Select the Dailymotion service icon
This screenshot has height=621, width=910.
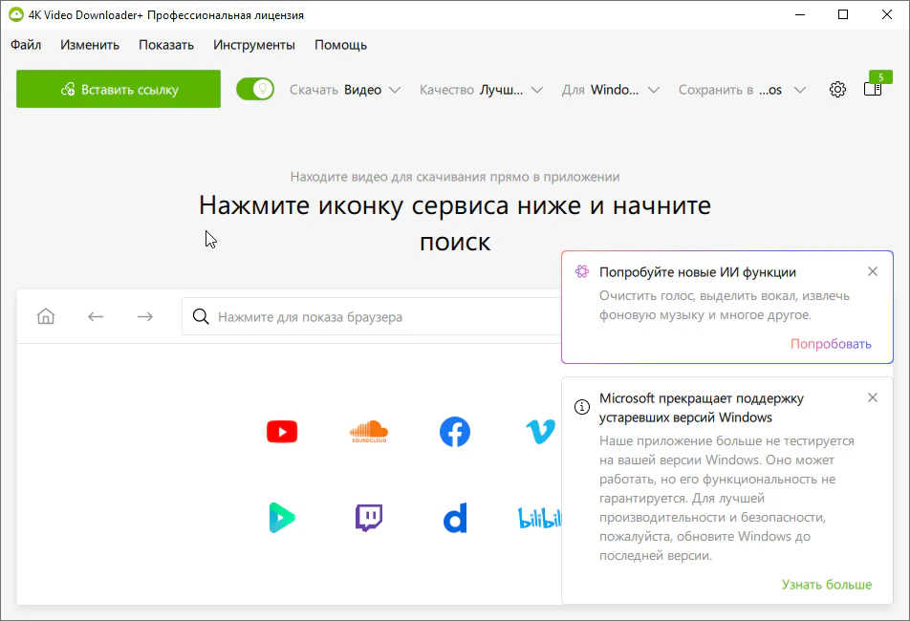(455, 519)
